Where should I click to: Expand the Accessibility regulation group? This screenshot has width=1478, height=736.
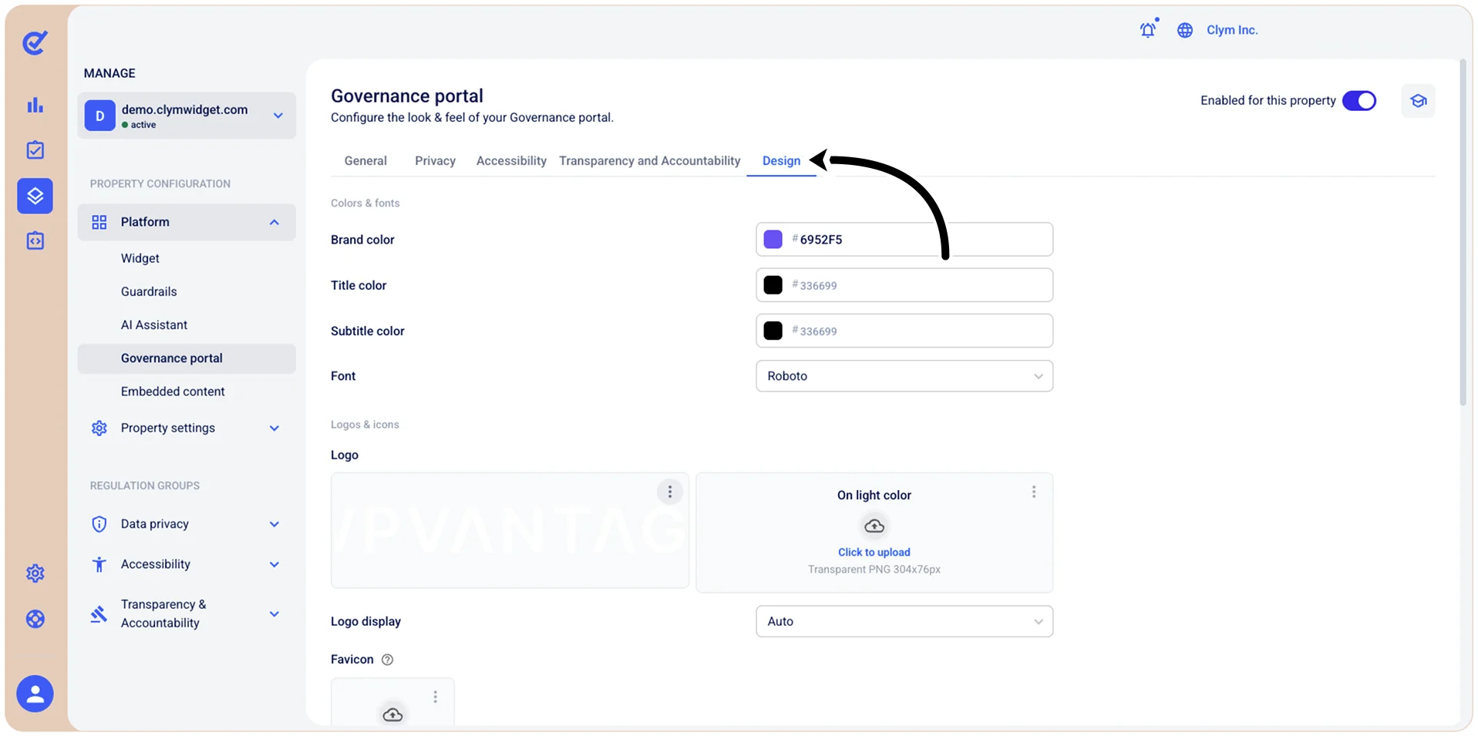click(187, 564)
